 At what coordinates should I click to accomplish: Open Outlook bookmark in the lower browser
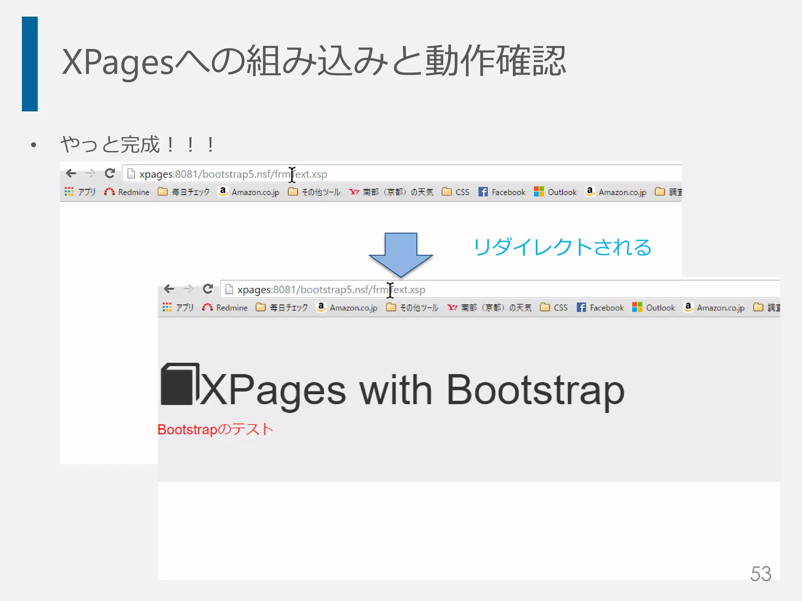click(x=653, y=307)
